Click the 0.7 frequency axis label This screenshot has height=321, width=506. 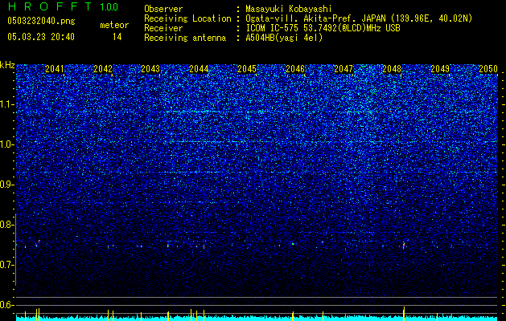tap(7, 265)
